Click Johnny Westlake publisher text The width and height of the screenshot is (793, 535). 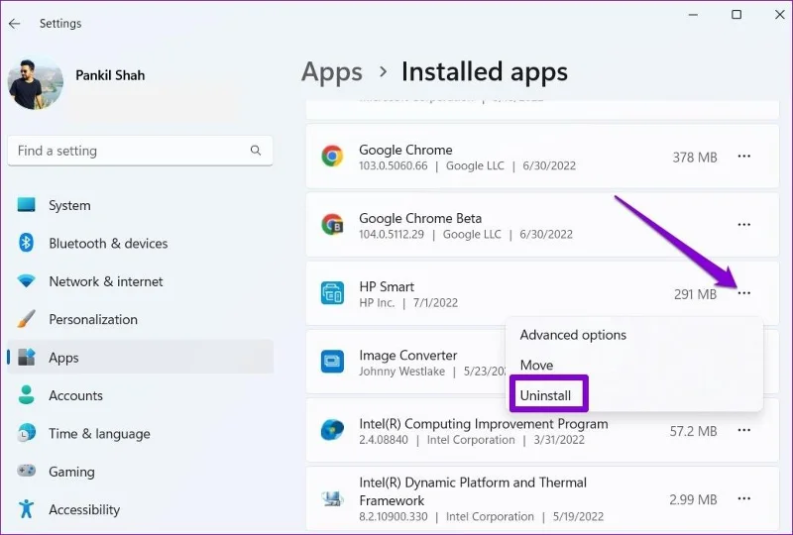click(x=402, y=372)
